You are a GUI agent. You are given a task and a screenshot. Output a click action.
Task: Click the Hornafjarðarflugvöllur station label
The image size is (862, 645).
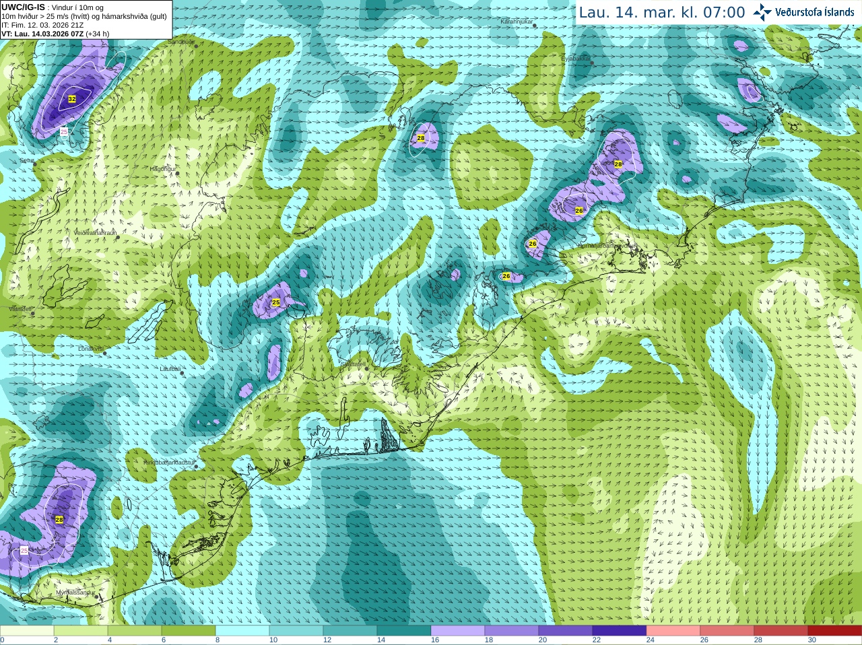click(x=607, y=246)
